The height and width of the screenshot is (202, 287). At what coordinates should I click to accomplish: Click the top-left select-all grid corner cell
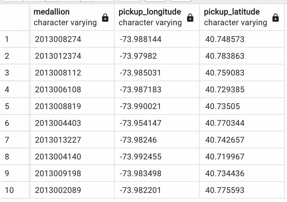pyautogui.click(x=14, y=17)
